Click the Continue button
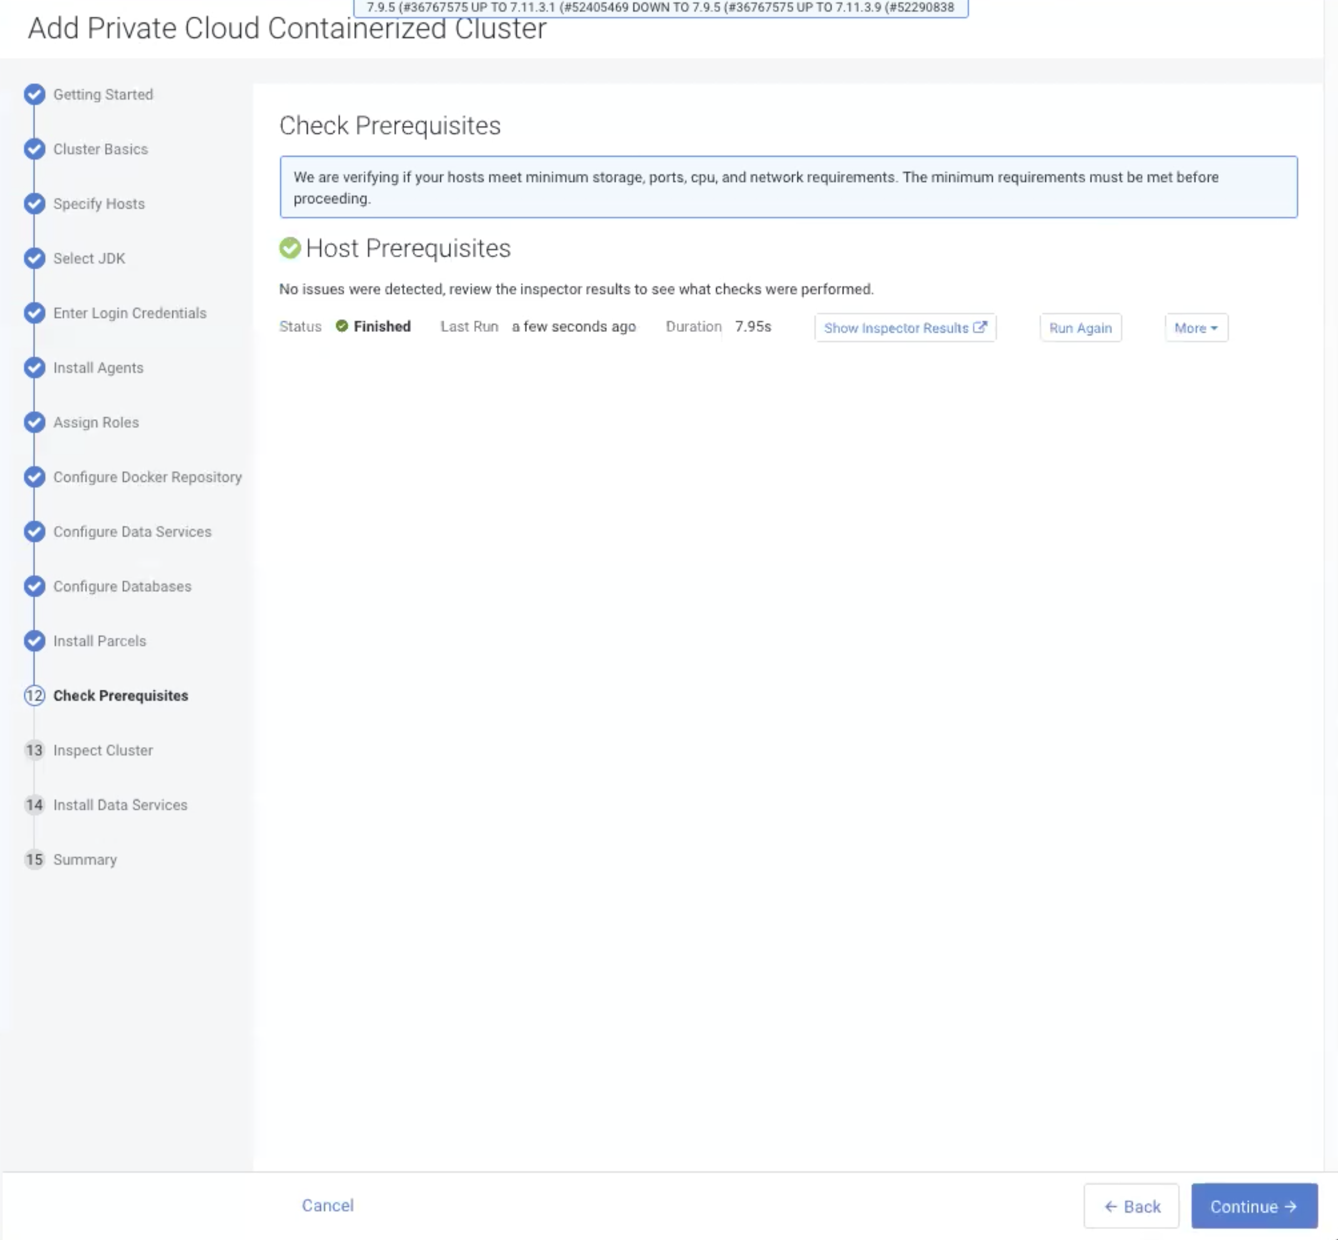Image resolution: width=1338 pixels, height=1240 pixels. (1254, 1206)
